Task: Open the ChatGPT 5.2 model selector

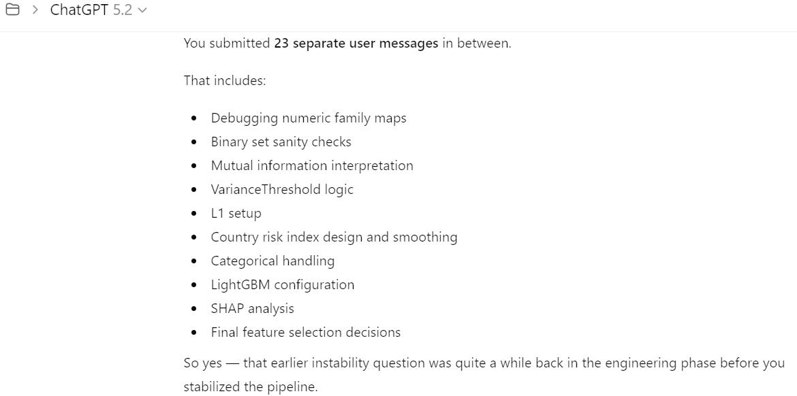Action: tap(97, 11)
